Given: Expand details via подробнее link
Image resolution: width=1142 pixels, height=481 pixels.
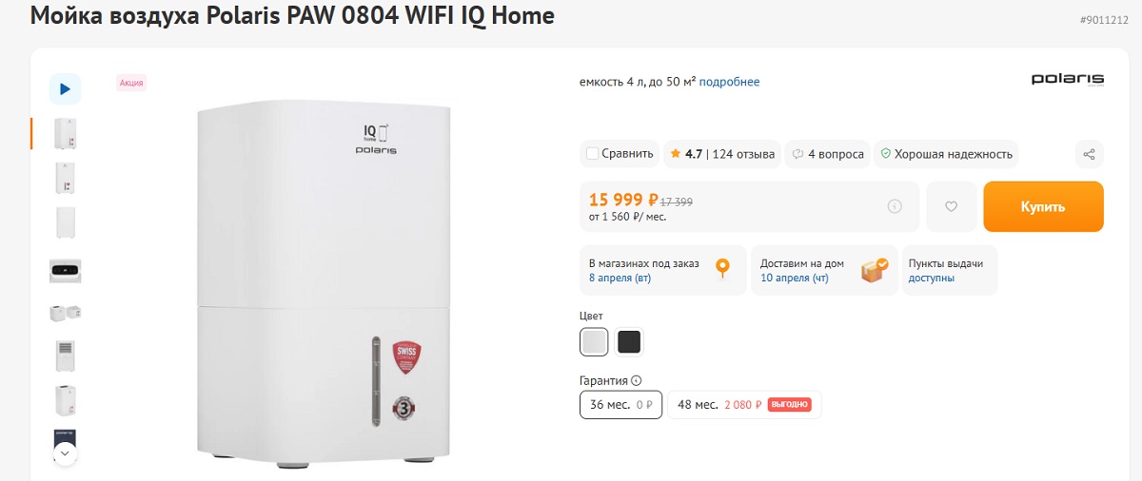Looking at the screenshot, I should click(x=729, y=82).
